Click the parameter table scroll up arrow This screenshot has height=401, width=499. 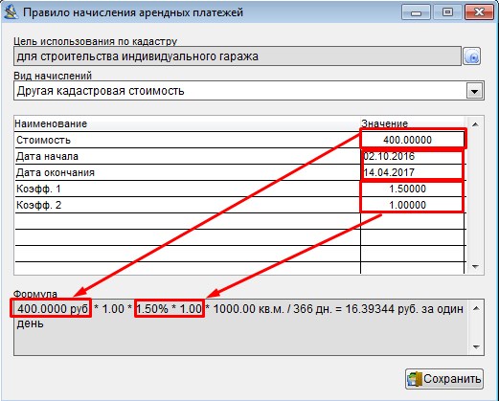tap(475, 124)
